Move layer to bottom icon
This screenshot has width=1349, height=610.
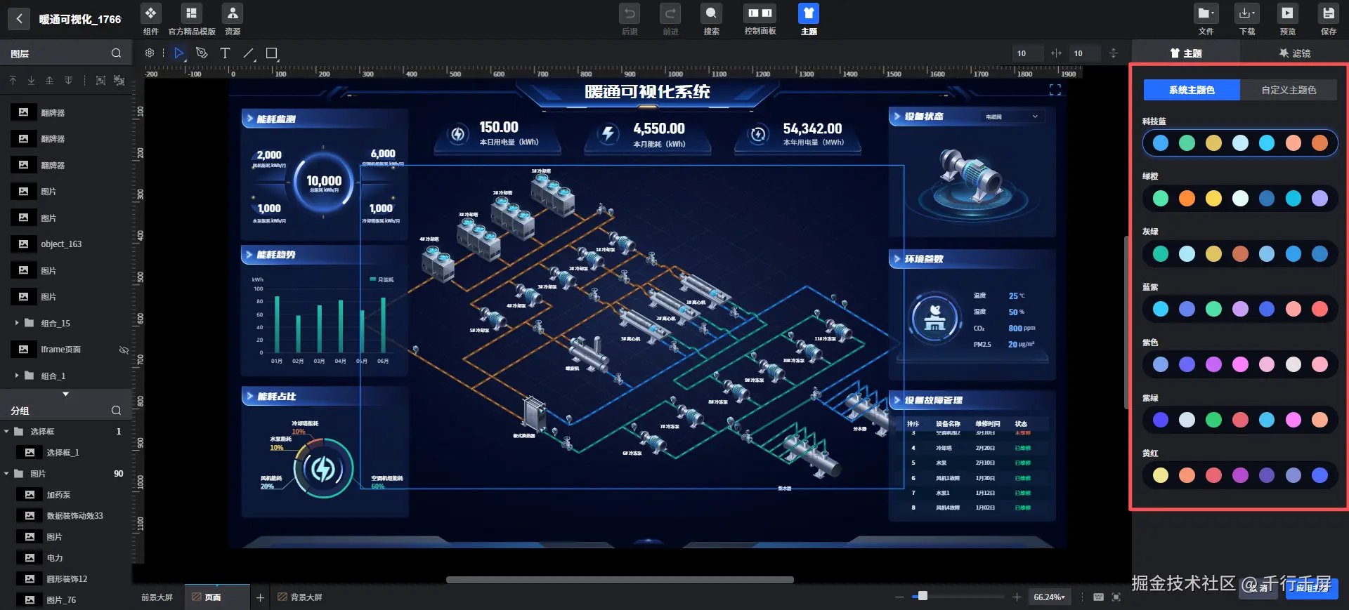click(31, 81)
